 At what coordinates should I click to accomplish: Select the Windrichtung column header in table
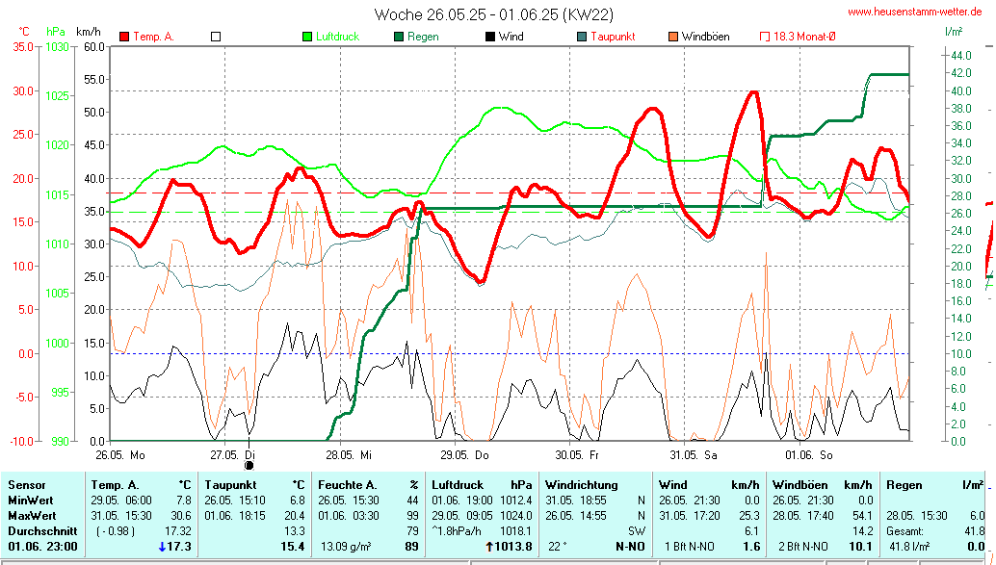tap(580, 485)
